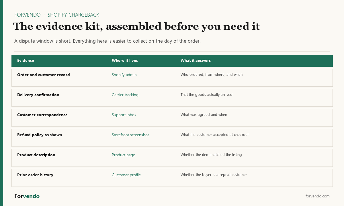Click the 'Shopify admin' cell
This screenshot has height=206, width=344.
tap(124, 75)
